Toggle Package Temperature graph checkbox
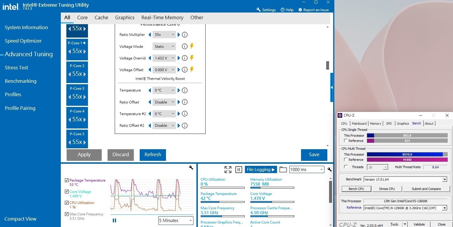 click(x=67, y=180)
